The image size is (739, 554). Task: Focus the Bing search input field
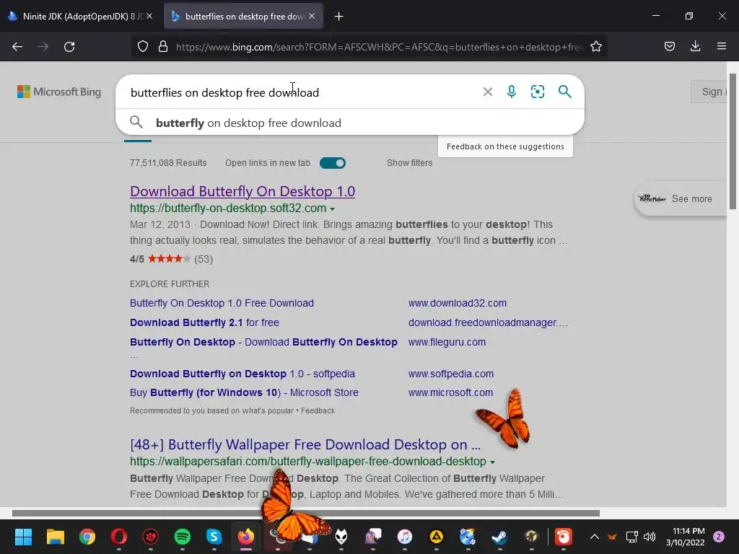[302, 92]
